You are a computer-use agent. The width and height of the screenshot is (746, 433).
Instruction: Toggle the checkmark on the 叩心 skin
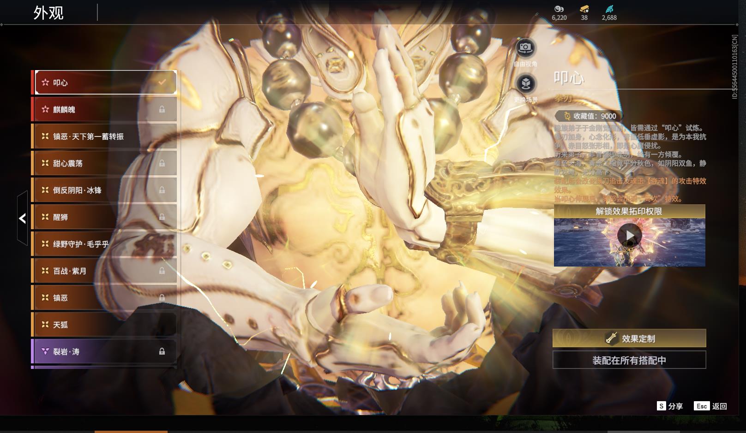coord(162,82)
